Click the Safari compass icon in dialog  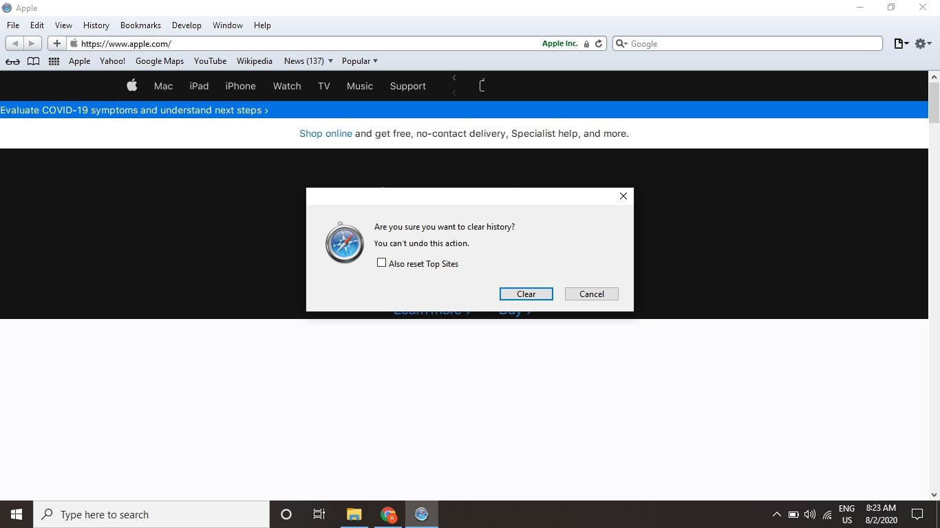point(344,243)
